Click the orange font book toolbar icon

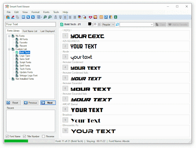point(111,17)
